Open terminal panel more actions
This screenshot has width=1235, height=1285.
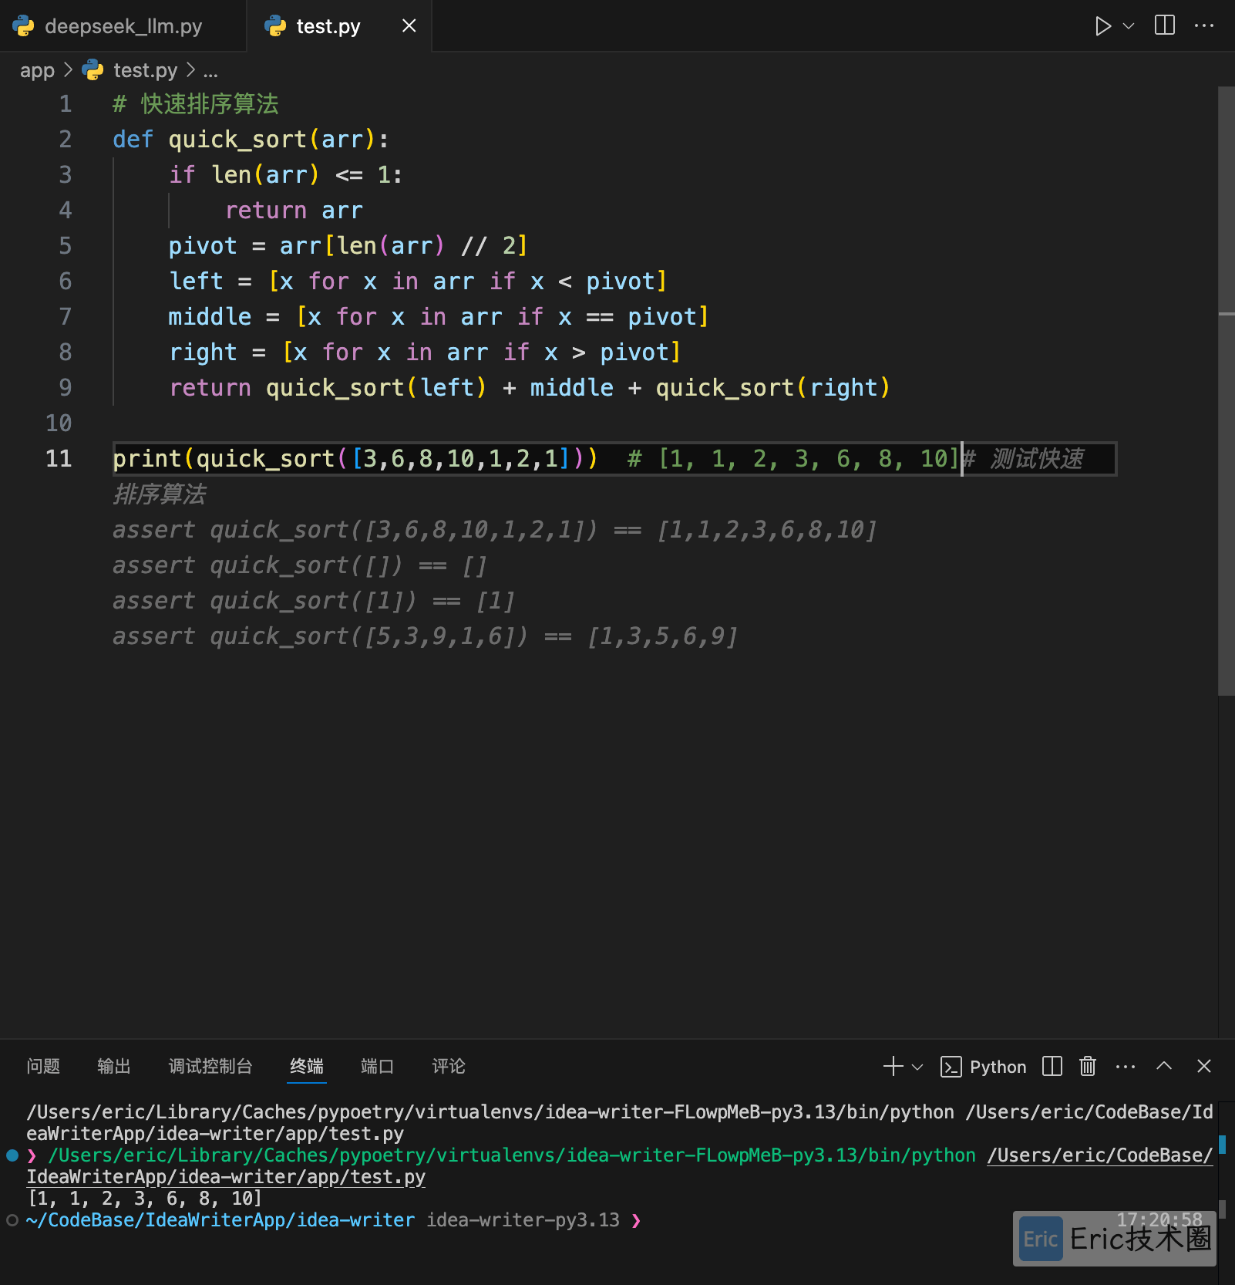[x=1126, y=1067]
